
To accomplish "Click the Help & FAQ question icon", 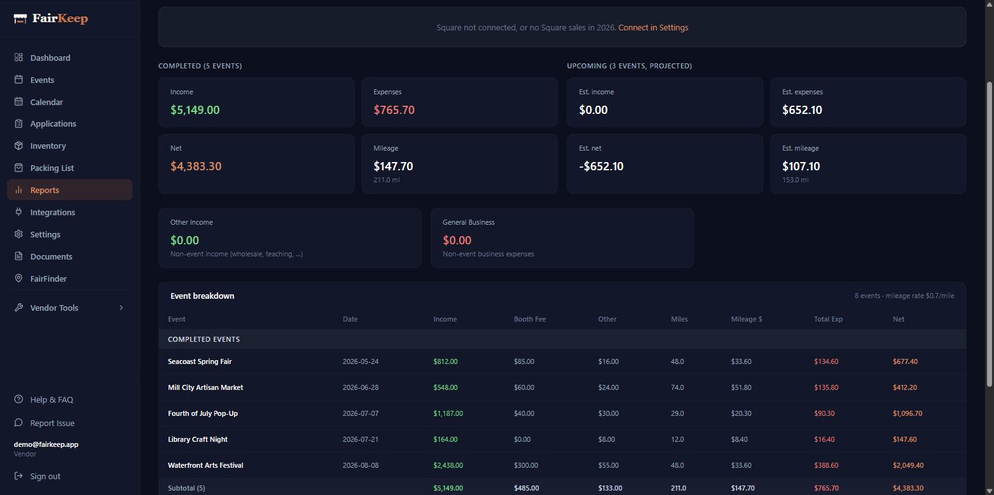I will (x=19, y=399).
